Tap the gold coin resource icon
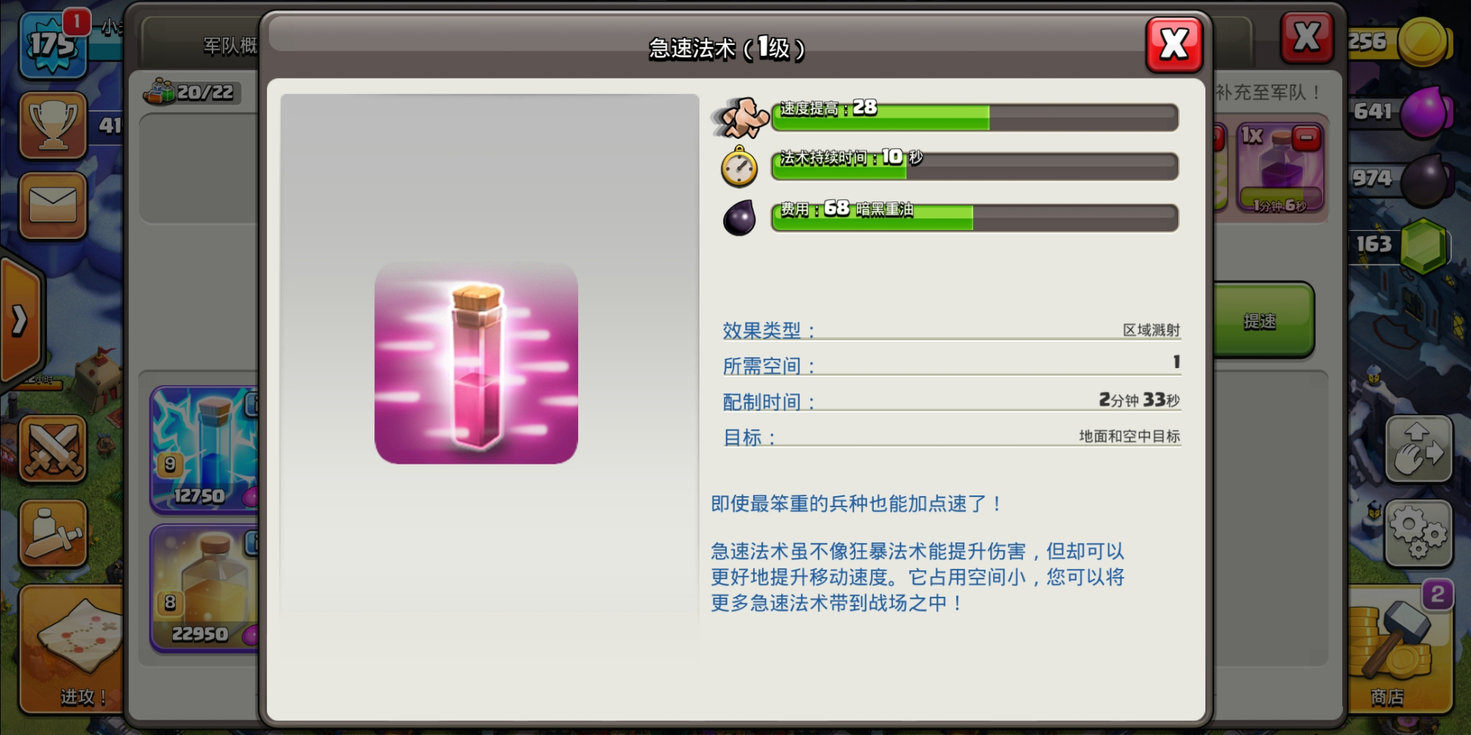The height and width of the screenshot is (735, 1471). coord(1425,42)
